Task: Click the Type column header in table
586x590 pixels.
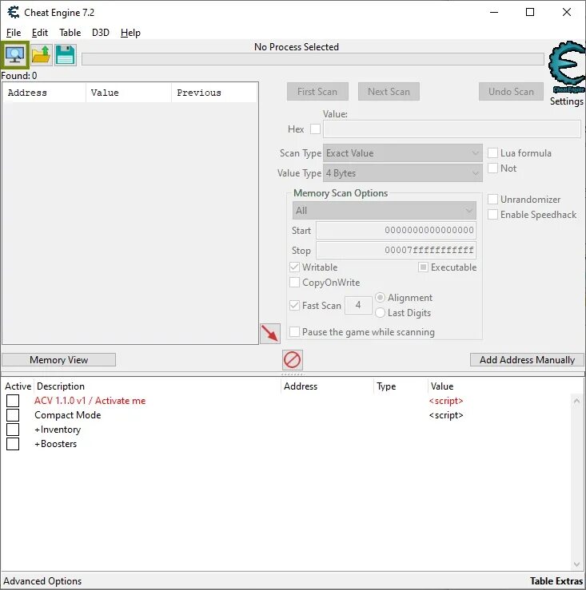Action: (401, 386)
